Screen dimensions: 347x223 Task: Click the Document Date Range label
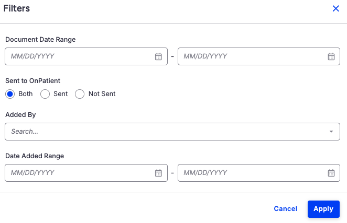[40, 39]
